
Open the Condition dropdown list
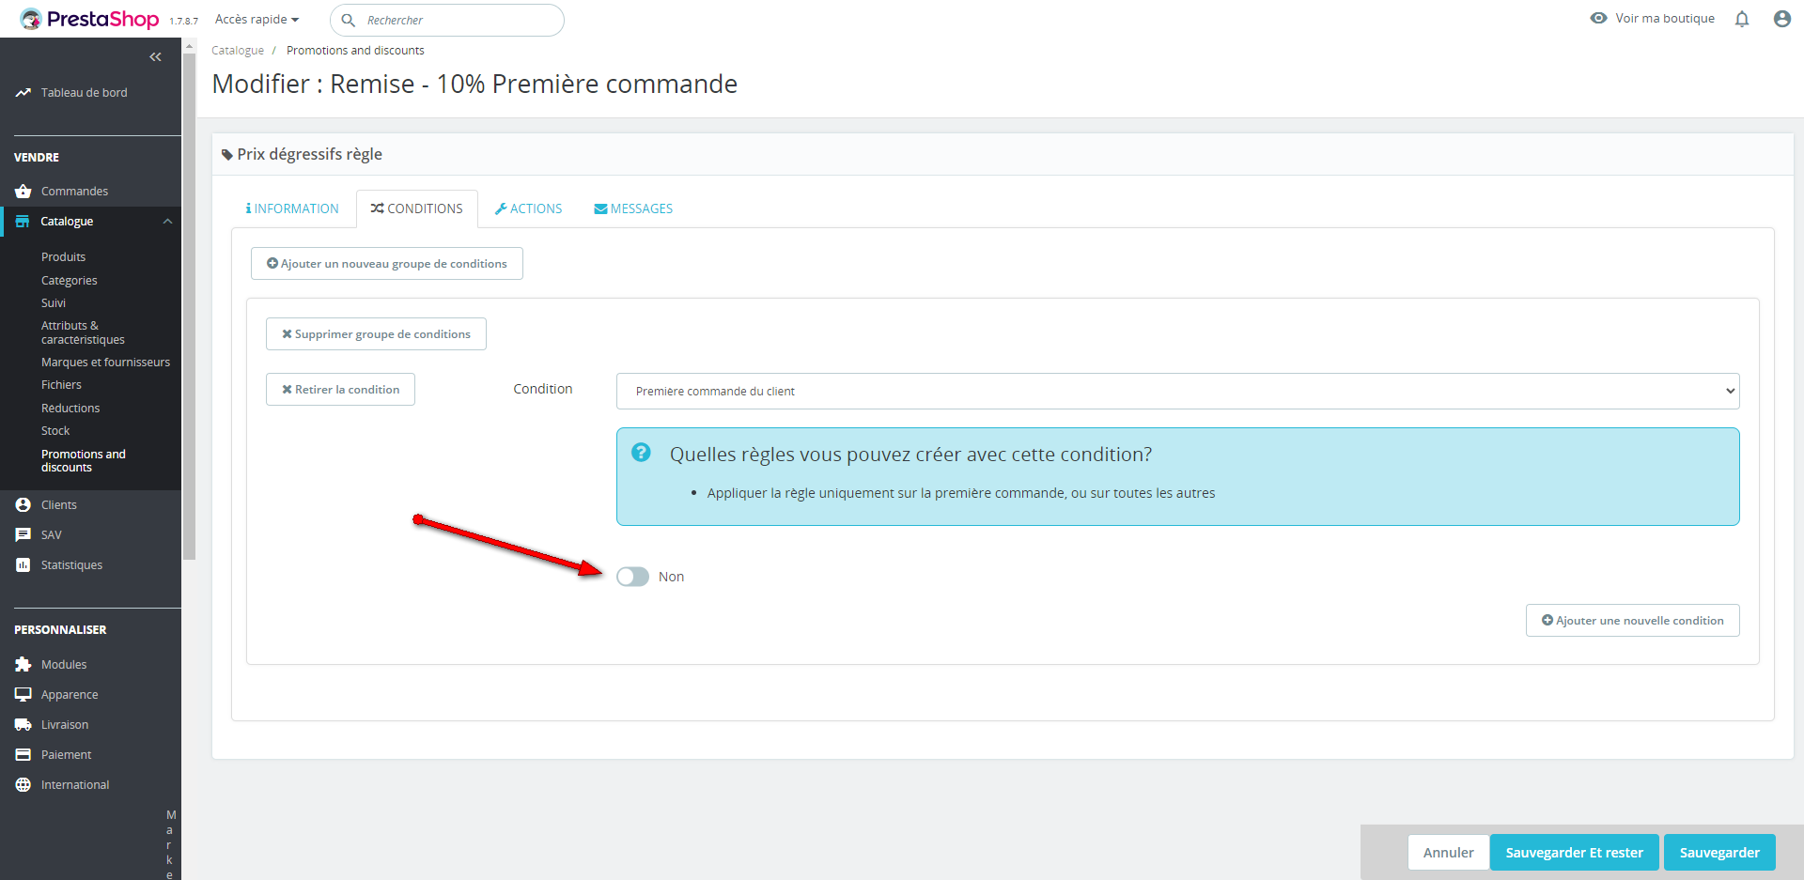pyautogui.click(x=1177, y=392)
